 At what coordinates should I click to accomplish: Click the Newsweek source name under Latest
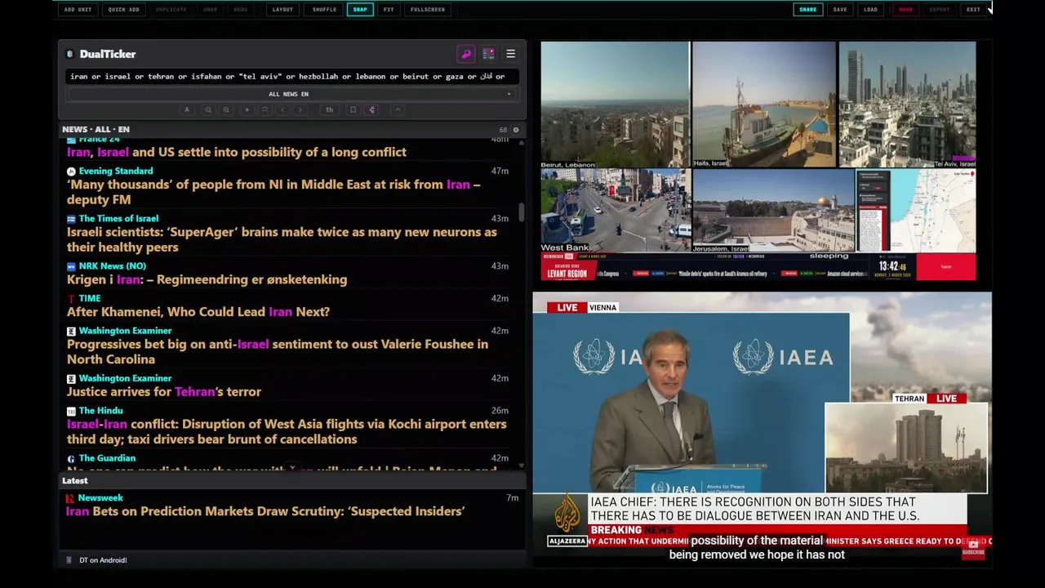(100, 497)
